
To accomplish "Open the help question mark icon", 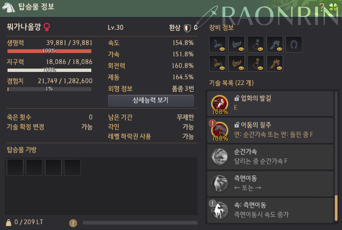I will [x=322, y=7].
